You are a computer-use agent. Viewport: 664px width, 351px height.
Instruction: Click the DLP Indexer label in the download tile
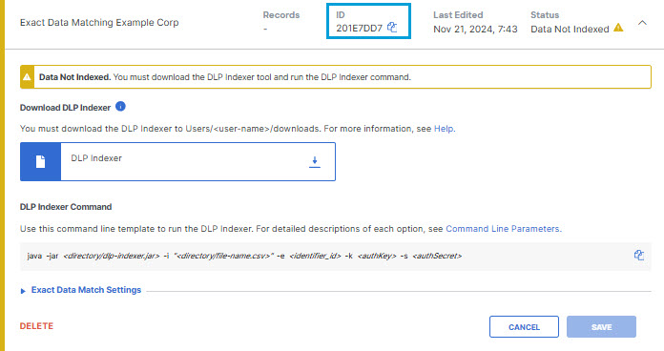point(96,158)
